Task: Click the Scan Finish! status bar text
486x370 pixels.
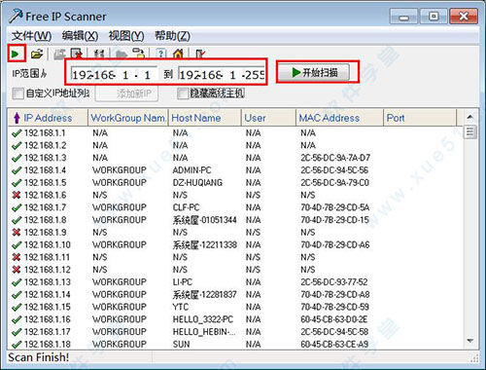Action: click(x=39, y=357)
